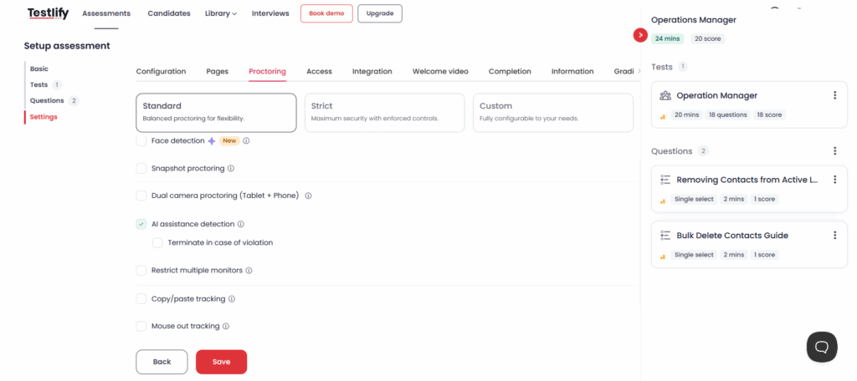Image resolution: width=857 pixels, height=381 pixels.
Task: Click the Upgrade button
Action: (380, 13)
